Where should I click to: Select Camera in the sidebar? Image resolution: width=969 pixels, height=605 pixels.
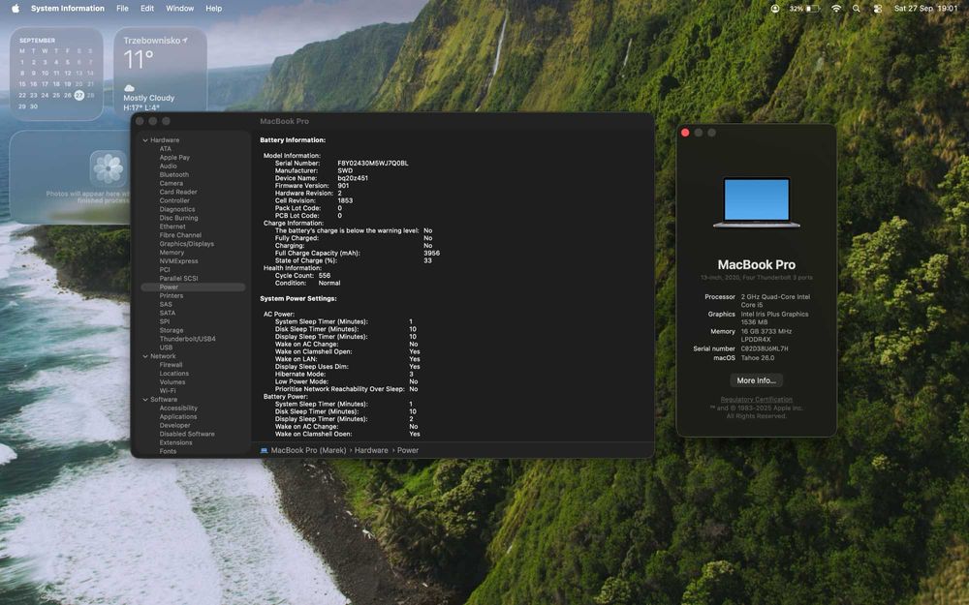coord(172,183)
